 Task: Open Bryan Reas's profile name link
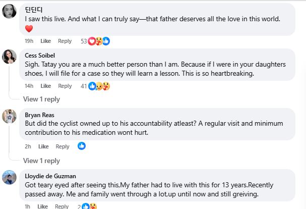(39, 115)
